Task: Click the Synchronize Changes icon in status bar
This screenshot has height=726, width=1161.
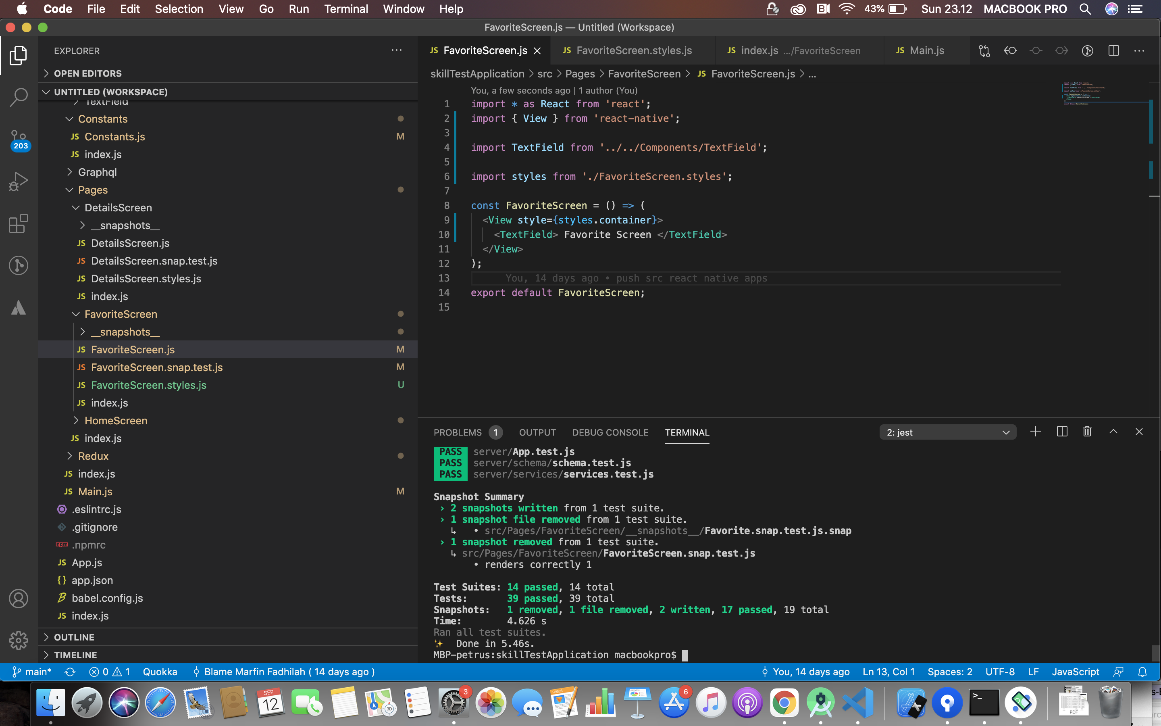Action: 70,672
